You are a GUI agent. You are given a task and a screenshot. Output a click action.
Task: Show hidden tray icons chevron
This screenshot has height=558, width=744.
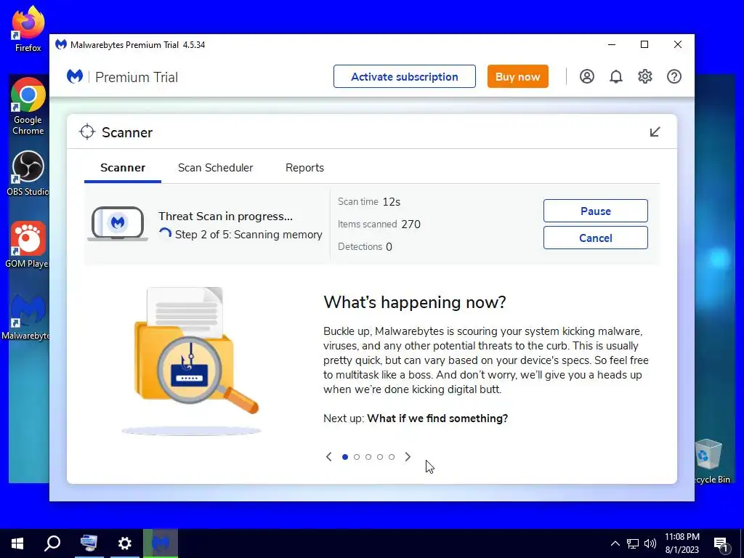615,543
